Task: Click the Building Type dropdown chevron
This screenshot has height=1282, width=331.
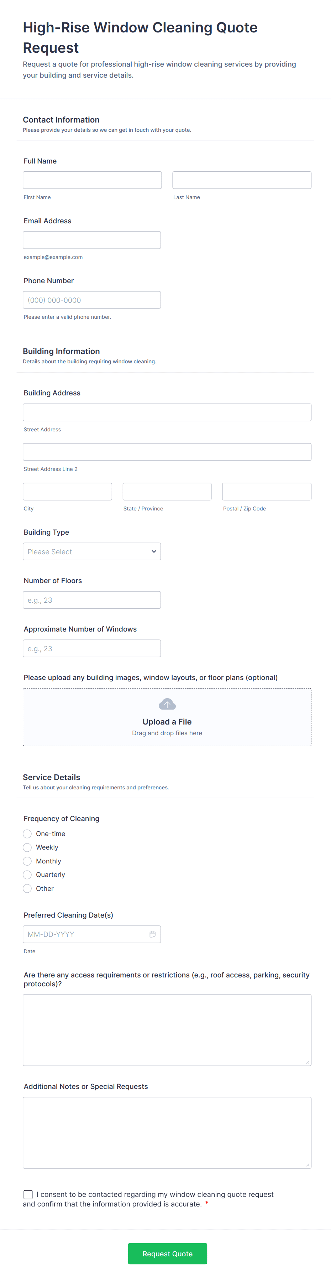Action: pyautogui.click(x=153, y=551)
